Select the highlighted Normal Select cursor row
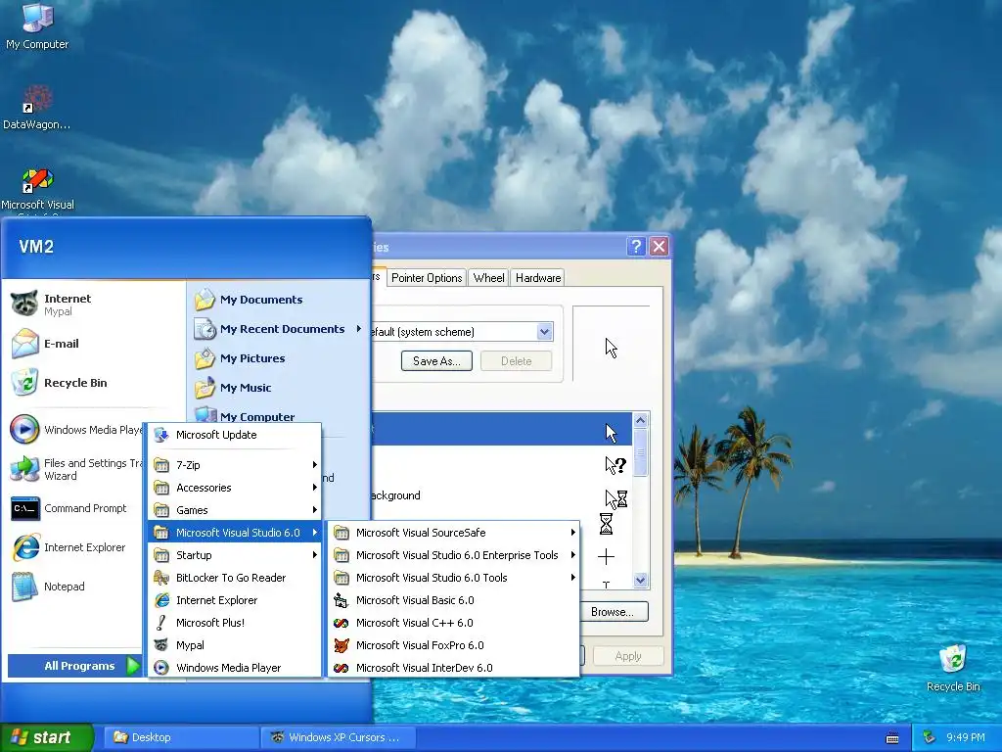 pyautogui.click(x=502, y=429)
